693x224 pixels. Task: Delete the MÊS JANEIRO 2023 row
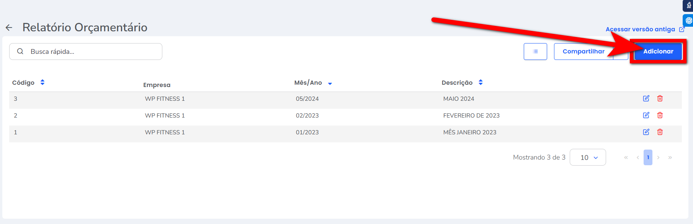[x=660, y=132]
